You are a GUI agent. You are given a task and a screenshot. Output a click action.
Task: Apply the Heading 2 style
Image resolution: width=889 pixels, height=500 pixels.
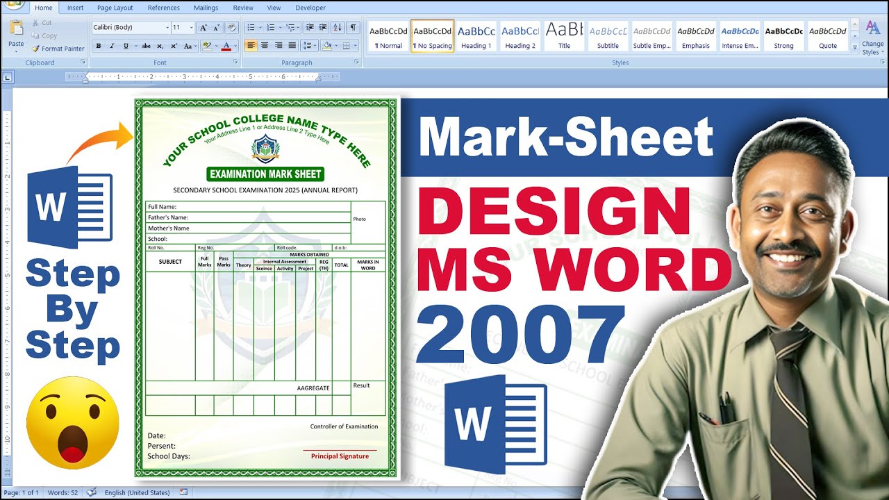(x=520, y=36)
